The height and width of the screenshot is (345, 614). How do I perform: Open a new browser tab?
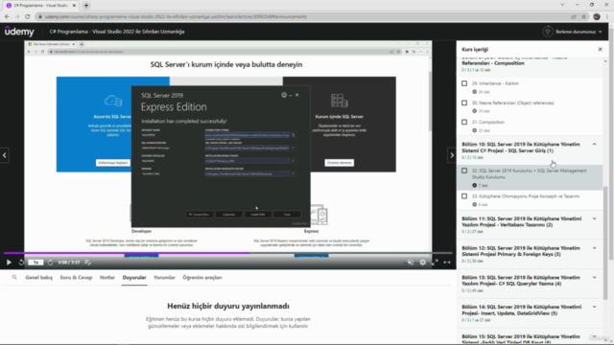(86, 6)
